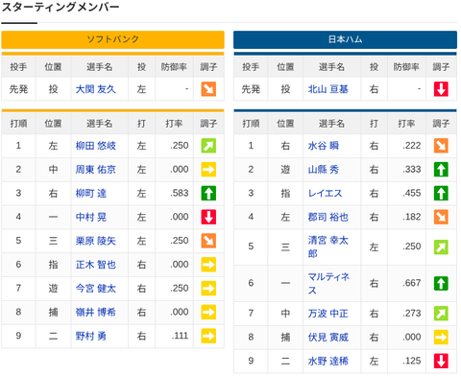Open 嶺井 博希 player page
Viewport: 461px width, 376px height.
click(x=95, y=312)
